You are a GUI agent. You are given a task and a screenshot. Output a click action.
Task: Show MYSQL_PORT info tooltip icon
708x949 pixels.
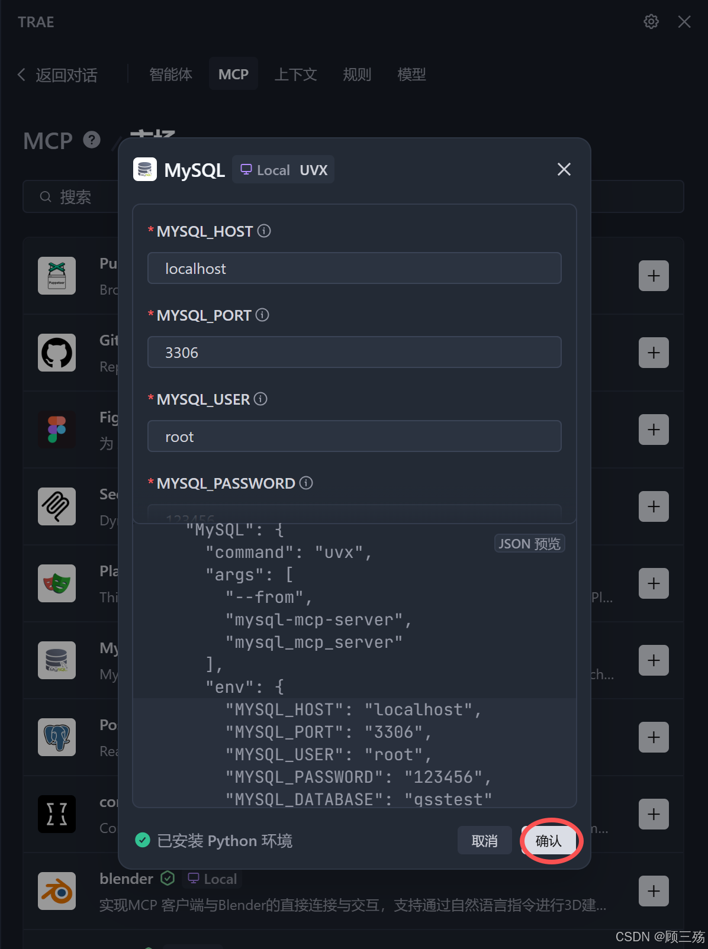[262, 315]
